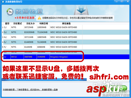Click NTFS cell in the C:/ row

tap(17, 27)
